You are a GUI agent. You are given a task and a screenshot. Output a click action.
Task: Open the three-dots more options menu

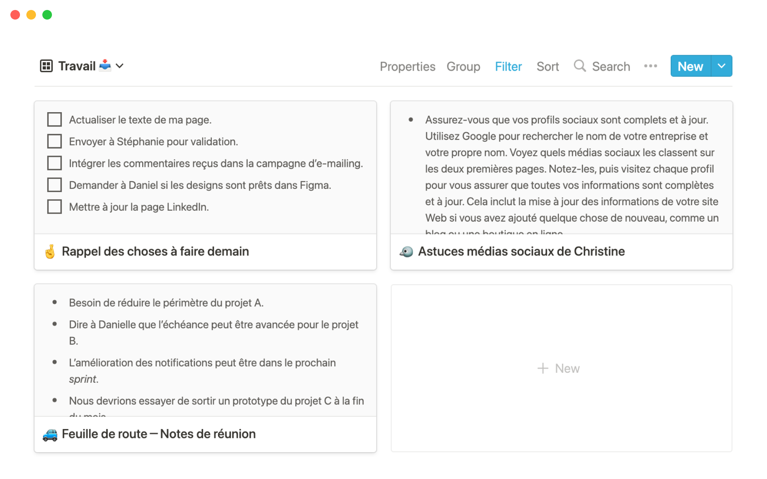(x=650, y=66)
